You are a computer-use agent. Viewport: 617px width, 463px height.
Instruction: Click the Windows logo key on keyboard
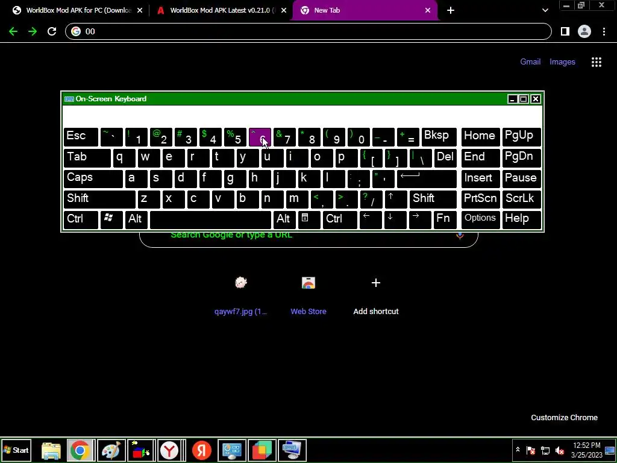point(111,219)
